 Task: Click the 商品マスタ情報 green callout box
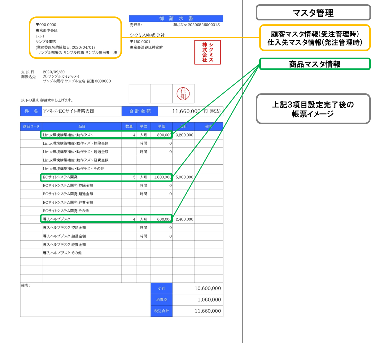315,64
